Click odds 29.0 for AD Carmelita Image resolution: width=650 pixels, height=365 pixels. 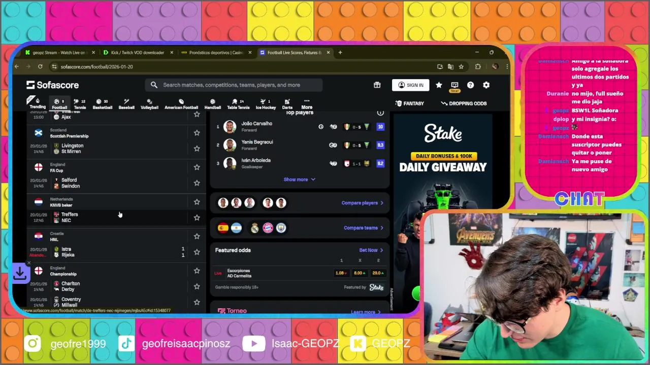point(378,273)
